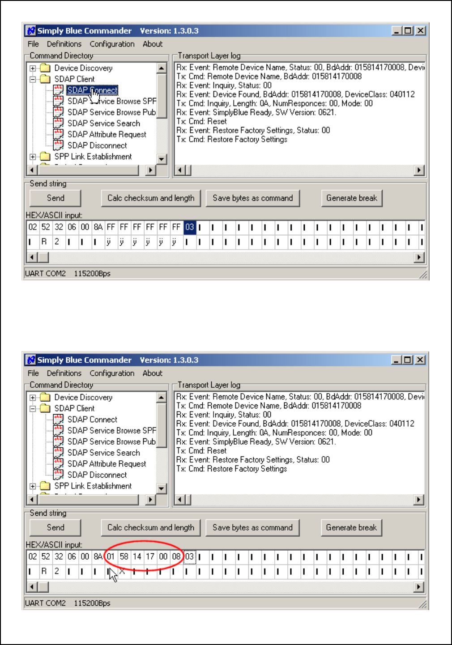The width and height of the screenshot is (452, 645).
Task: Close the upper Simply Blue Commander window
Action: click(x=420, y=31)
